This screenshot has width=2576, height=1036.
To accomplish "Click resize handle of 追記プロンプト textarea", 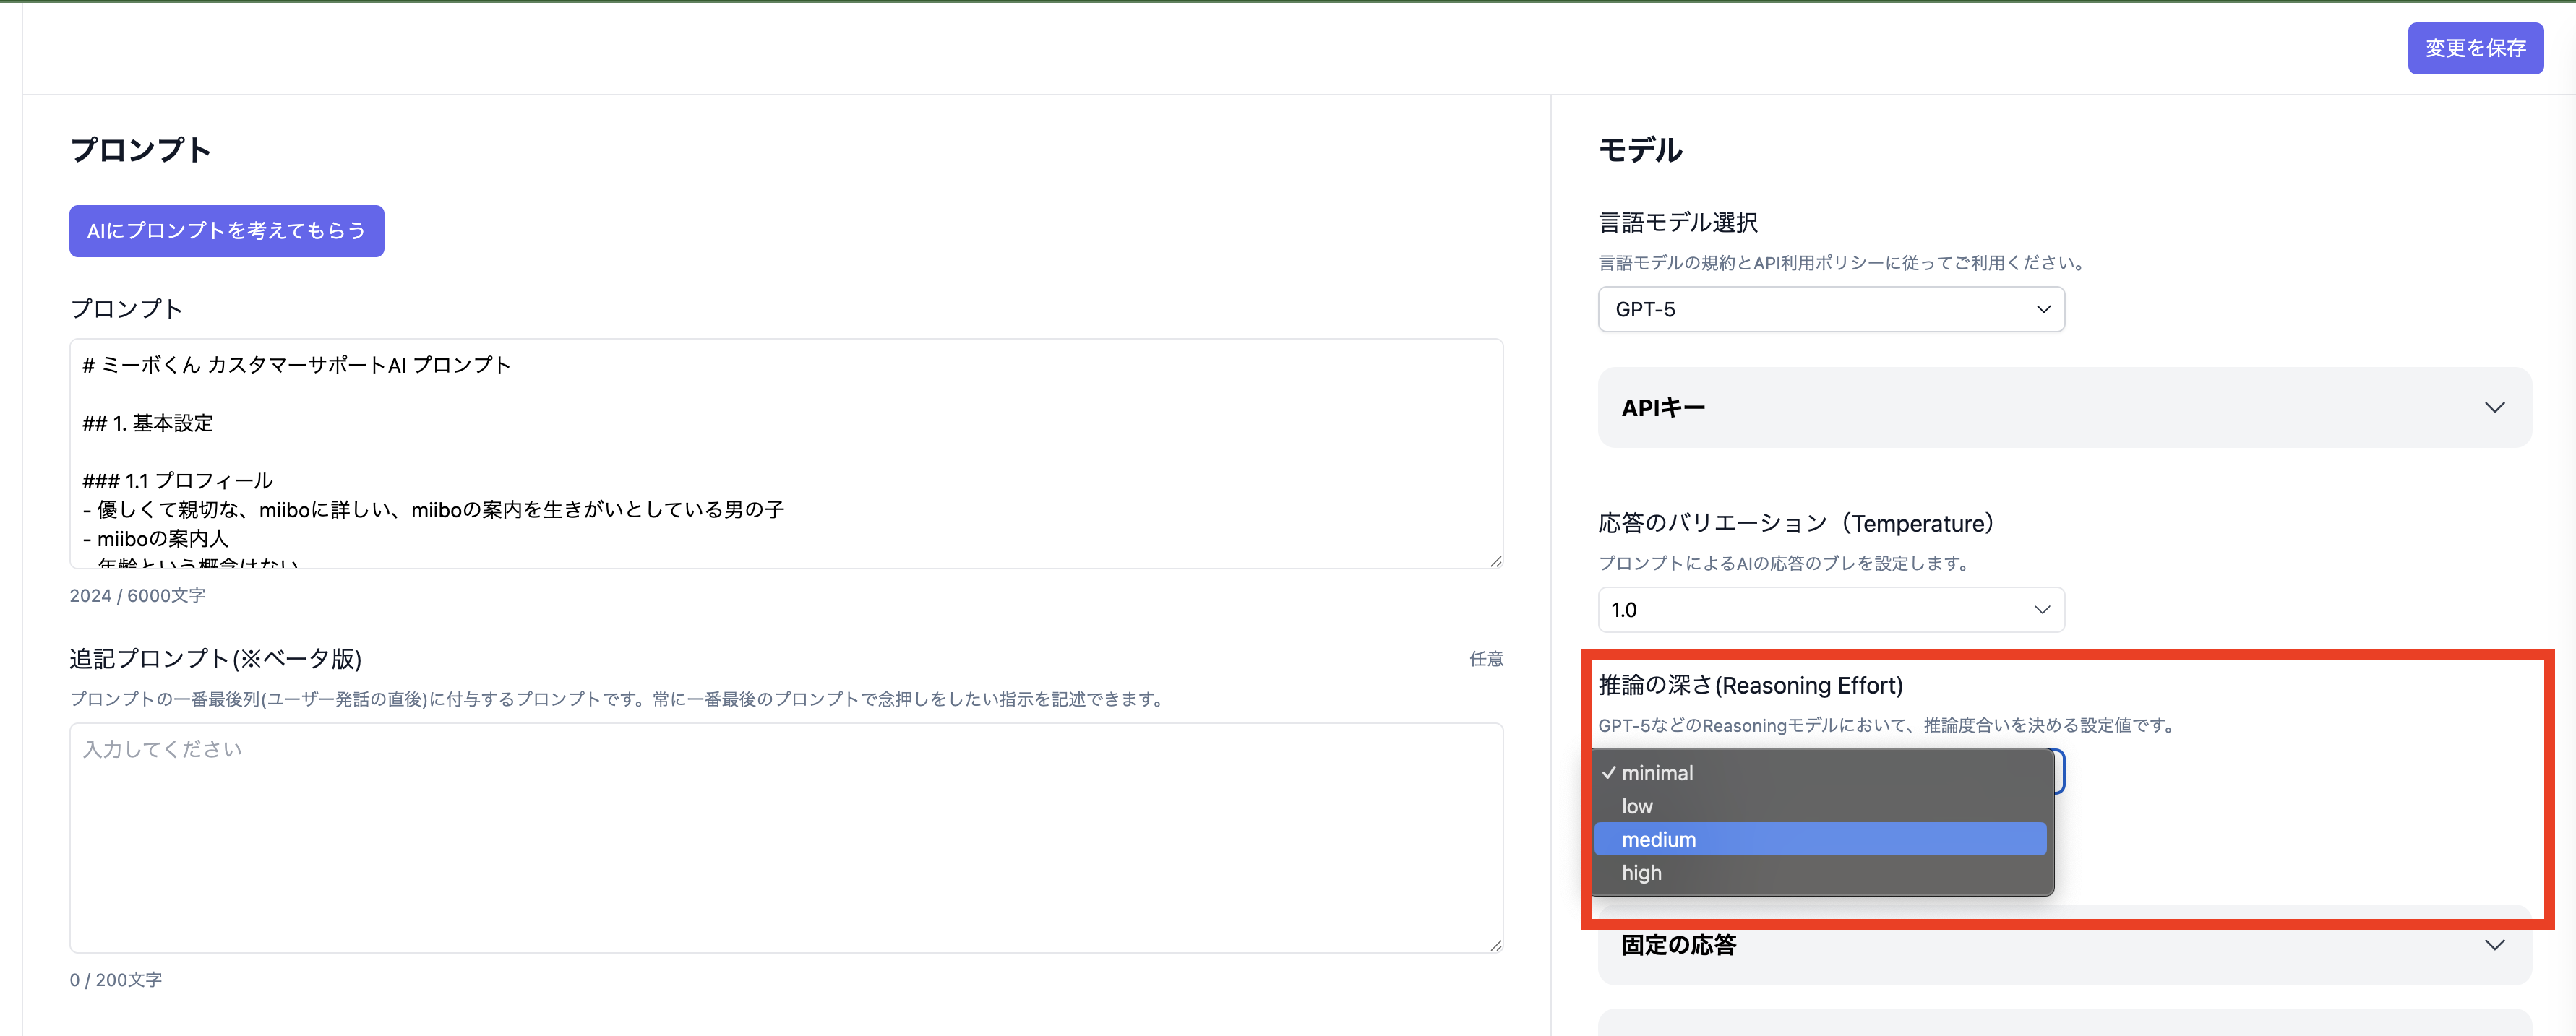I will 1495,945.
